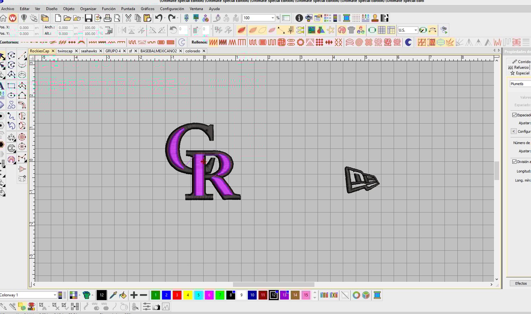Select purple color swatch 13
Viewport: 531px width, 314px height.
285,295
